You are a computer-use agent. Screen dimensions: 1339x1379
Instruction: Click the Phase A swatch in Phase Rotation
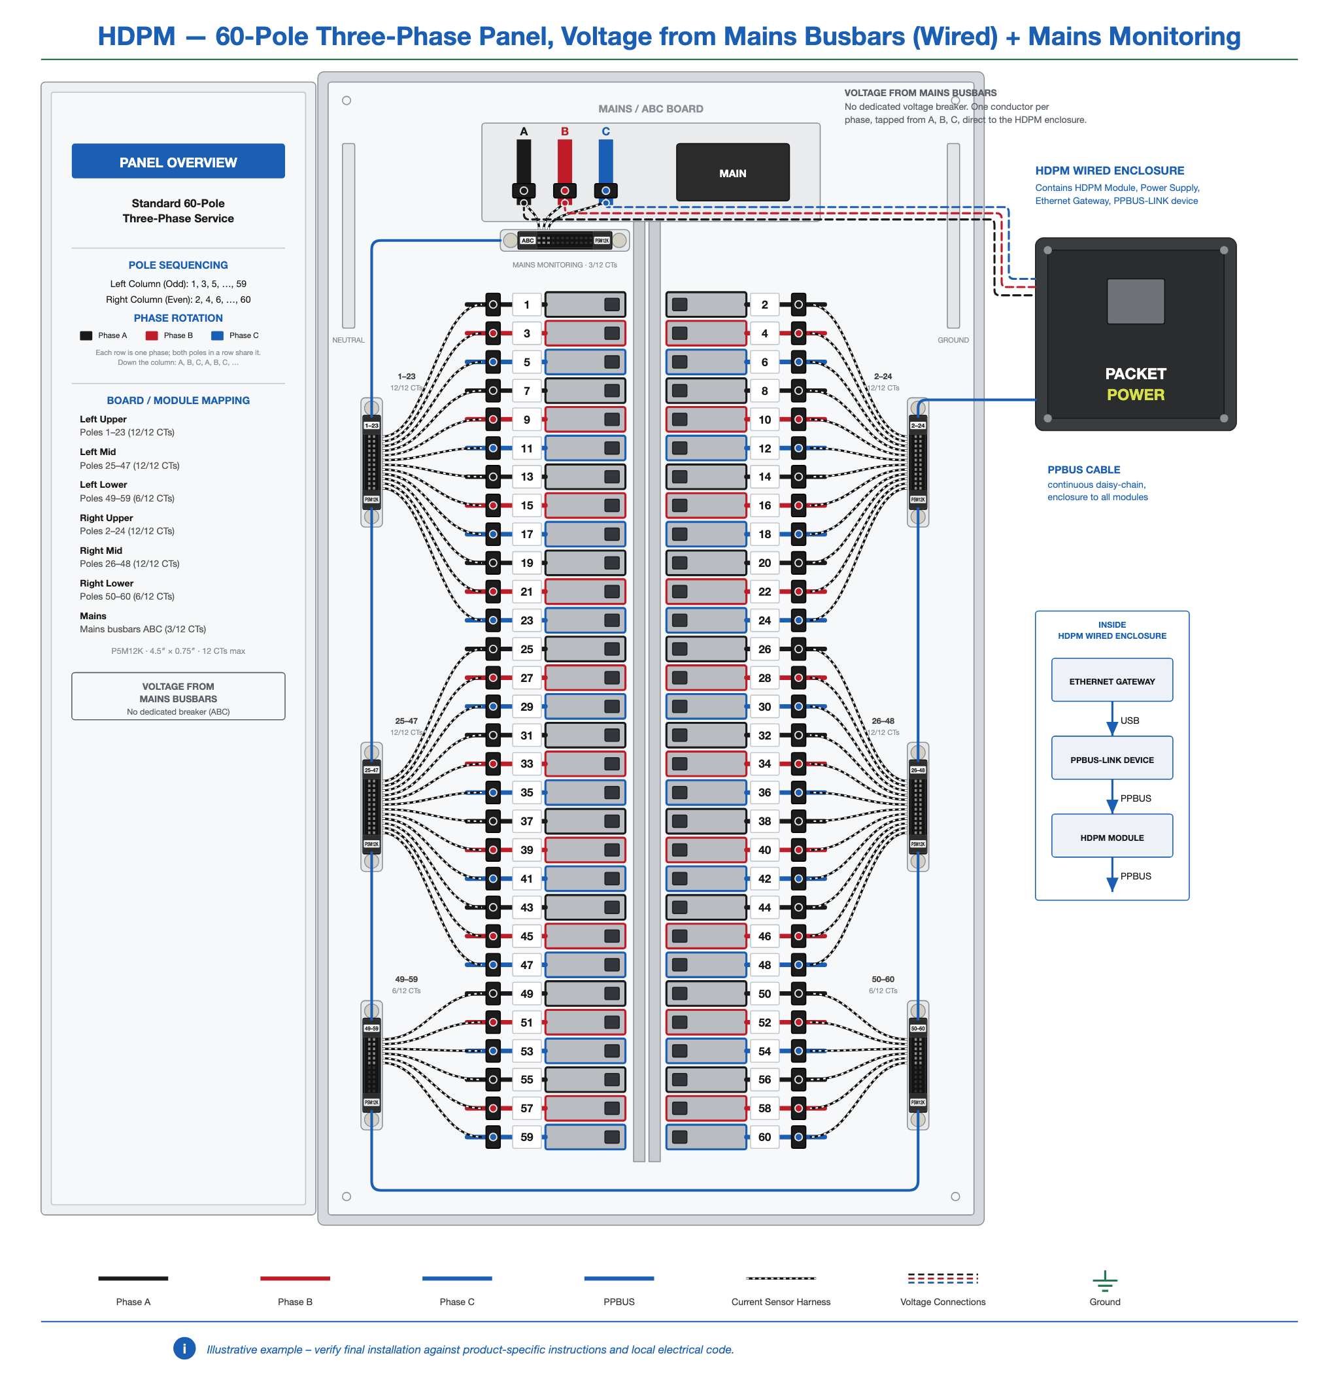86,335
